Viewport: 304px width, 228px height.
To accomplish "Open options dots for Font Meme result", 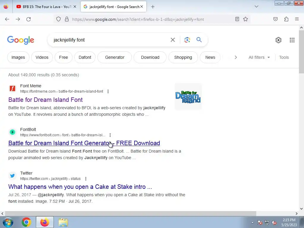I will tap(108, 91).
